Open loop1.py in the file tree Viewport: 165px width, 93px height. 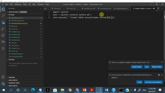pyautogui.click(x=25, y=29)
